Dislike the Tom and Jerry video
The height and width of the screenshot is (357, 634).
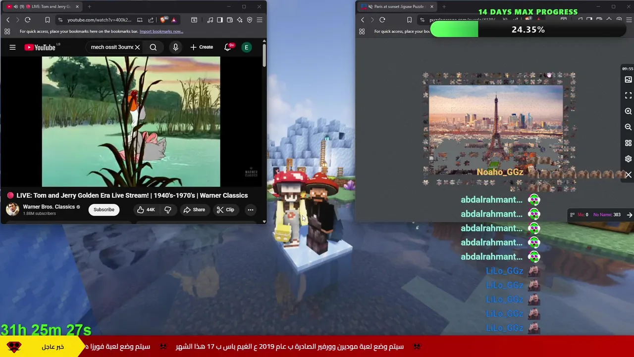click(168, 210)
